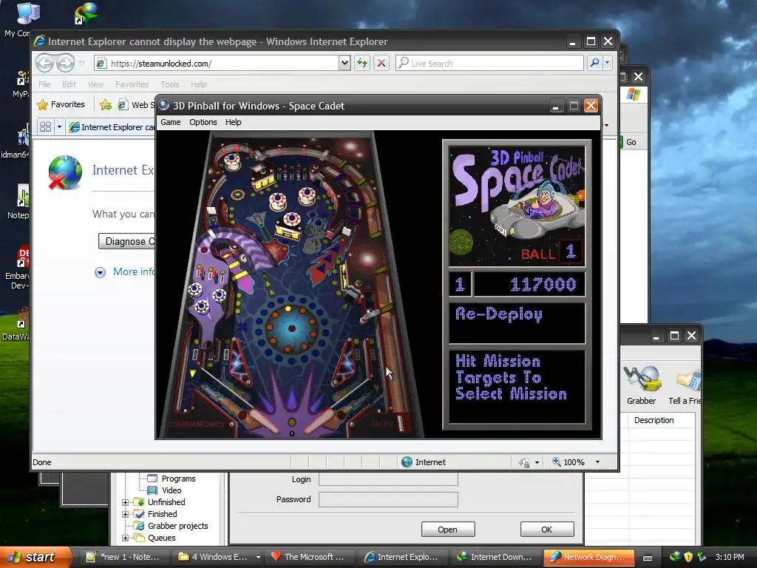This screenshot has height=568, width=757.
Task: Click the steamunlocked.com address field
Action: tap(217, 64)
